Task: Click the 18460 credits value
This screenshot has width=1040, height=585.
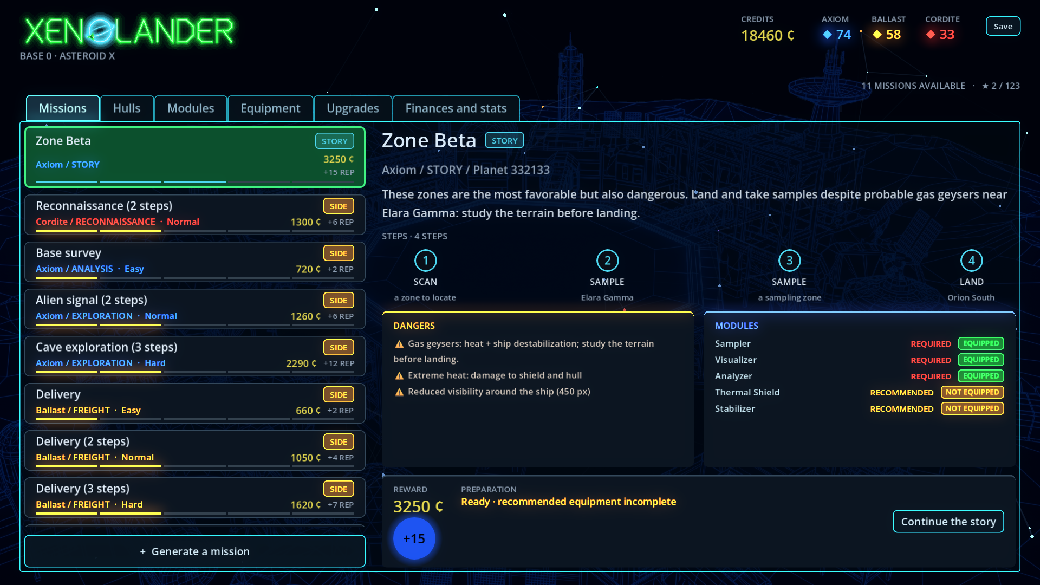Action: (768, 35)
